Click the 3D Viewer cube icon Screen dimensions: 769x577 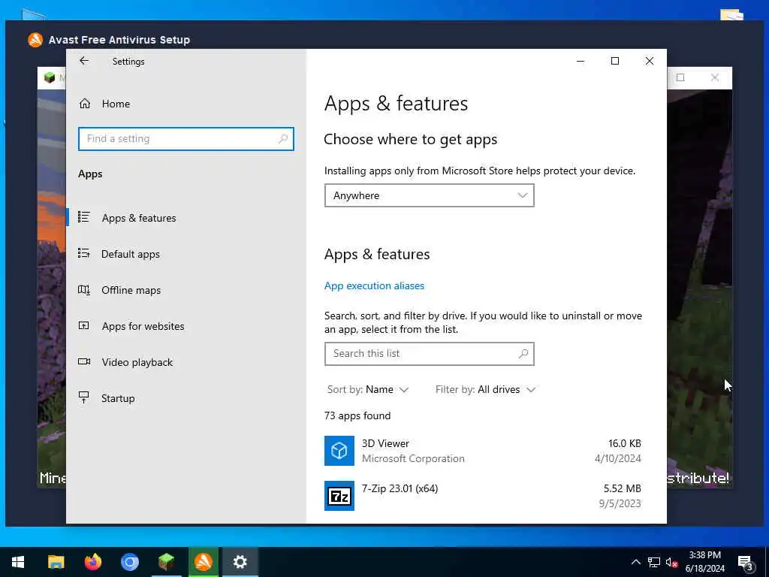[x=339, y=451]
